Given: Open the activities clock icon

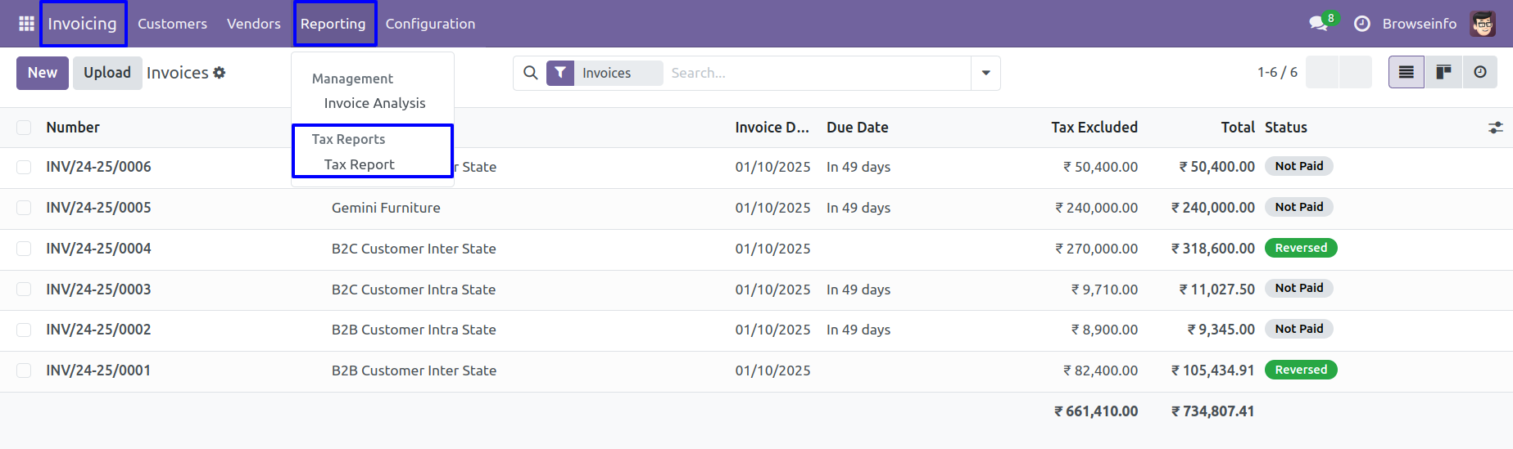Looking at the screenshot, I should pos(1361,24).
